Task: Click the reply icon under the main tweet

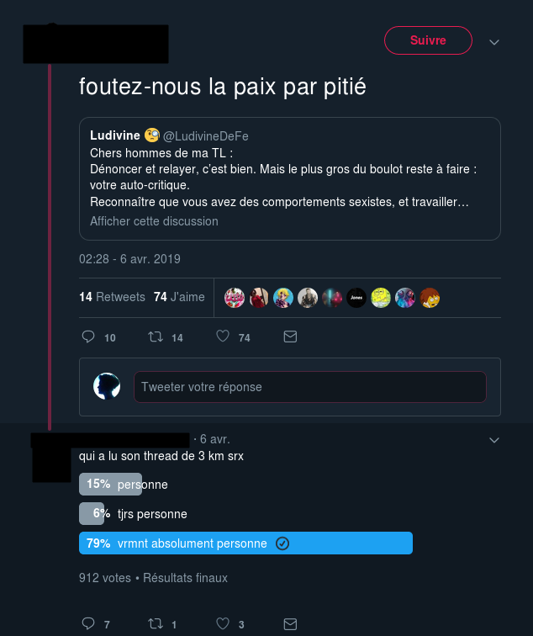Action: (88, 337)
